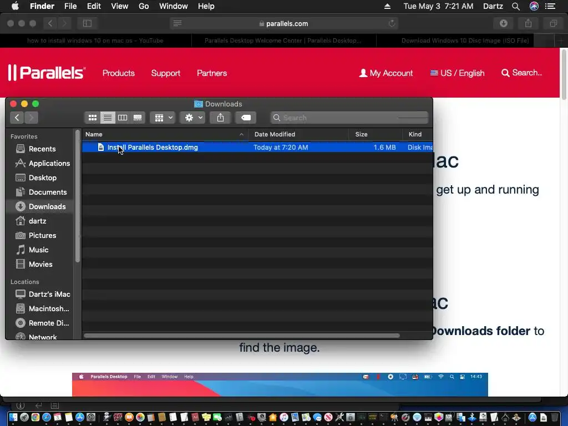The image size is (568, 426).
Task: Open the File menu
Action: [x=70, y=6]
